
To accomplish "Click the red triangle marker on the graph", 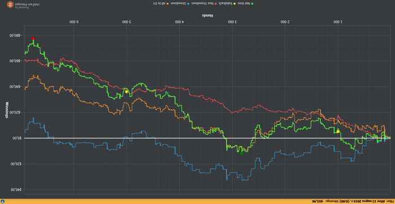I will point(33,38).
